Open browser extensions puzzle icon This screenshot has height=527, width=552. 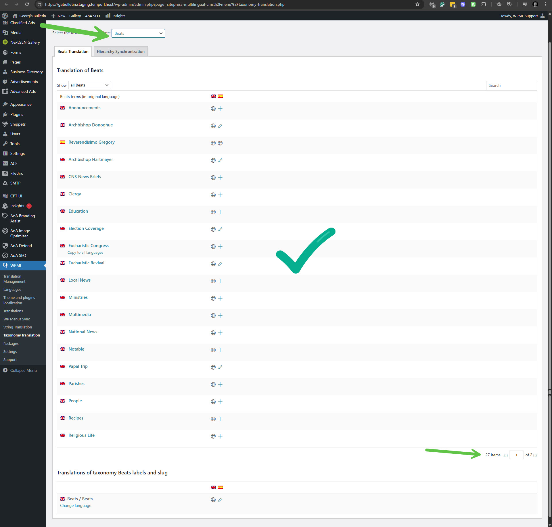(484, 4)
